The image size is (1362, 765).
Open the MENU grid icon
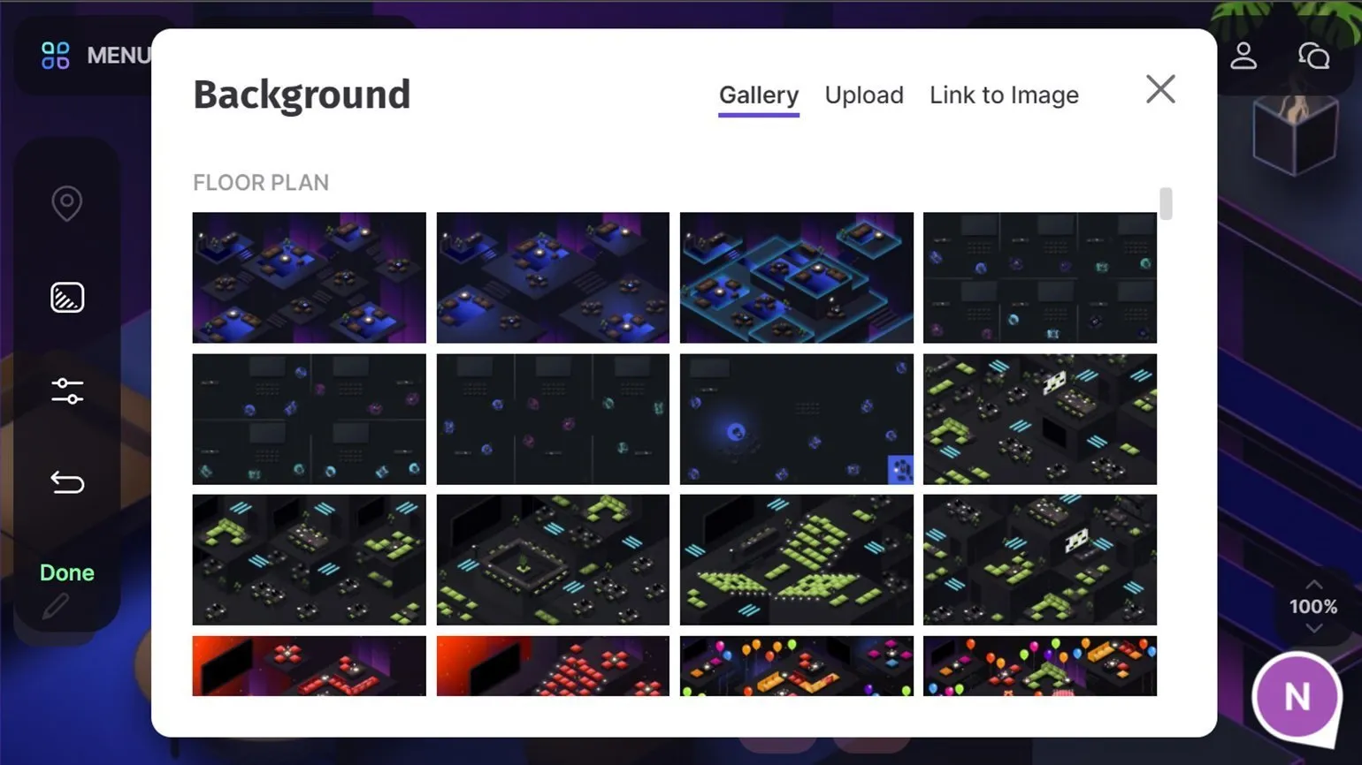[56, 56]
